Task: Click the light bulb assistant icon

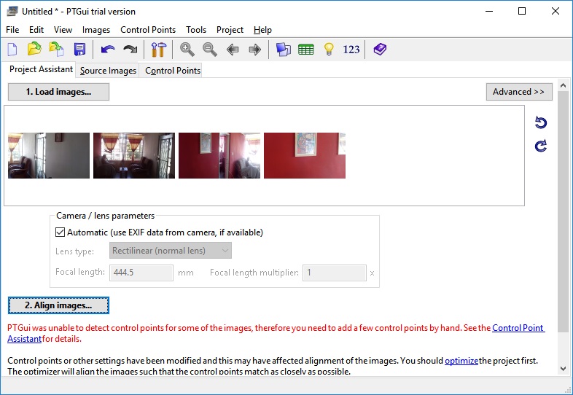Action: click(x=329, y=49)
